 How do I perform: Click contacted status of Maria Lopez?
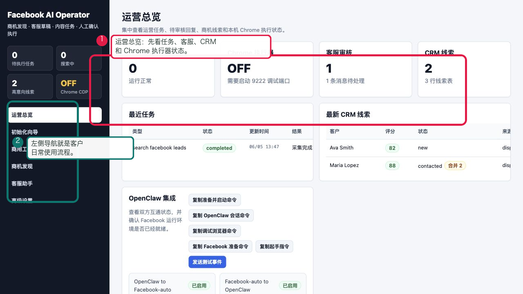pos(430,166)
